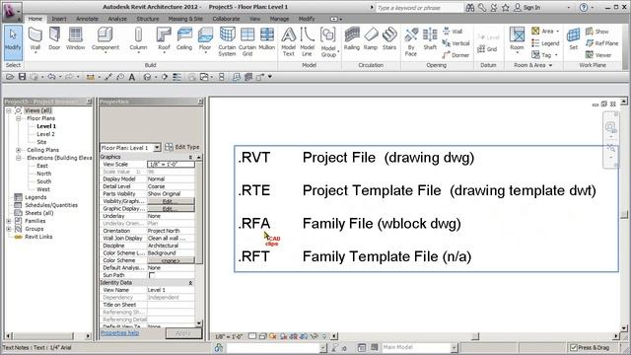The width and height of the screenshot is (631, 355).
Task: Select the Ramp tool
Action: pyautogui.click(x=371, y=39)
